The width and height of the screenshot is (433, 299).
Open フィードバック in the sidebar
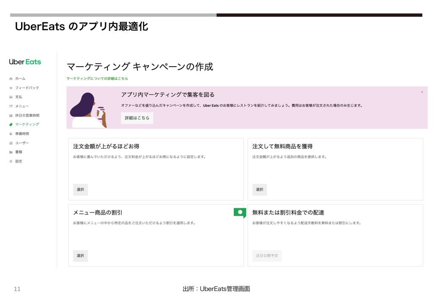pos(27,88)
